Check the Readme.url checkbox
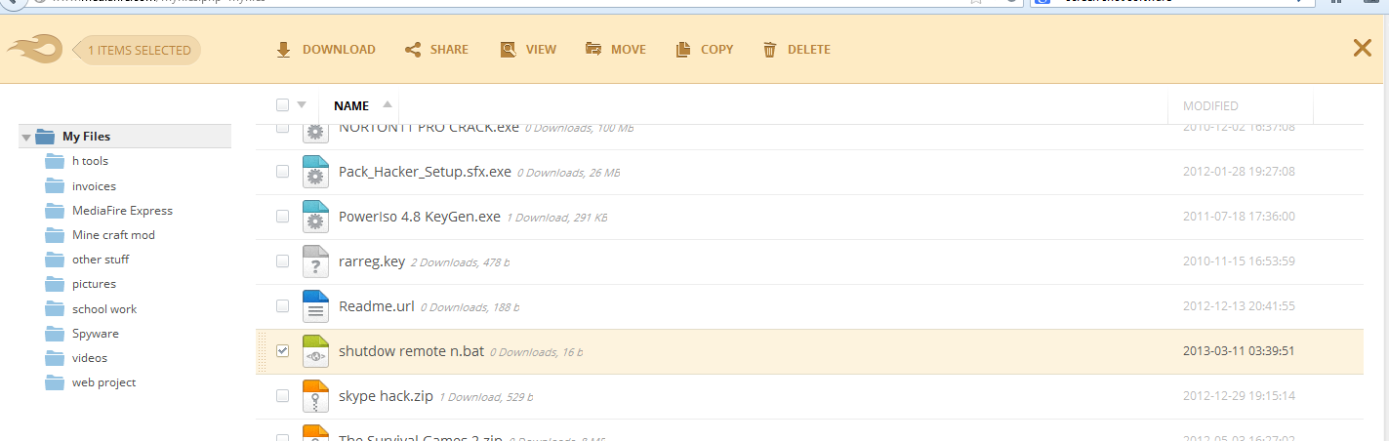 pos(282,306)
